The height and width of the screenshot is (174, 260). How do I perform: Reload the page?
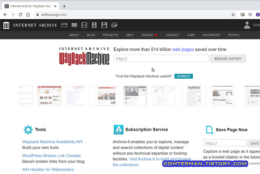(x=20, y=15)
